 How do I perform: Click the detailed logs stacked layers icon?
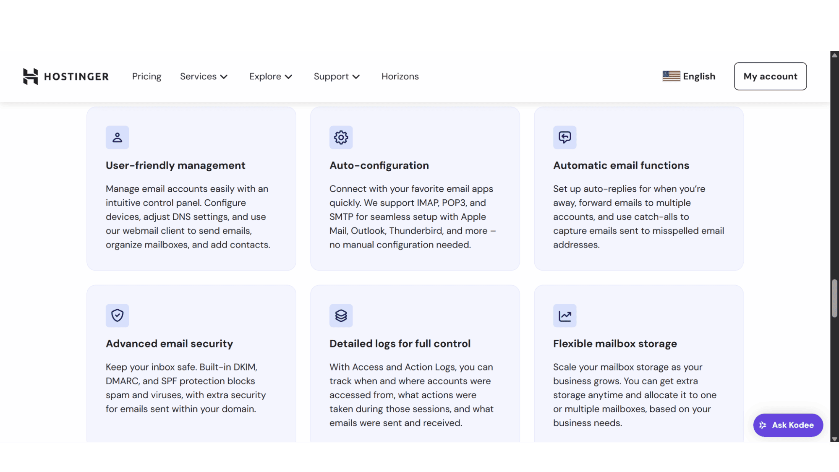click(x=341, y=316)
